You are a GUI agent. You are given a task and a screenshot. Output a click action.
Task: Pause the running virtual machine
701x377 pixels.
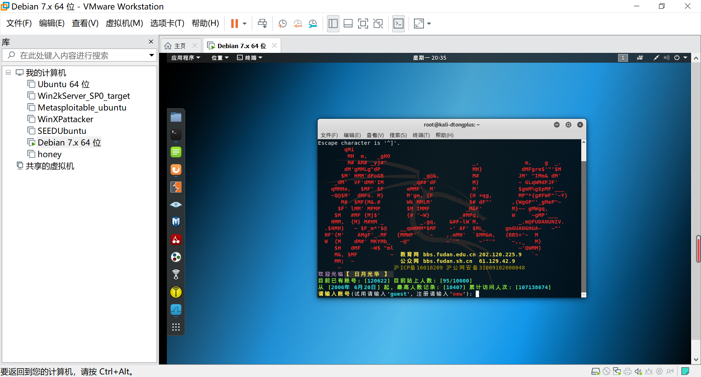tap(234, 24)
